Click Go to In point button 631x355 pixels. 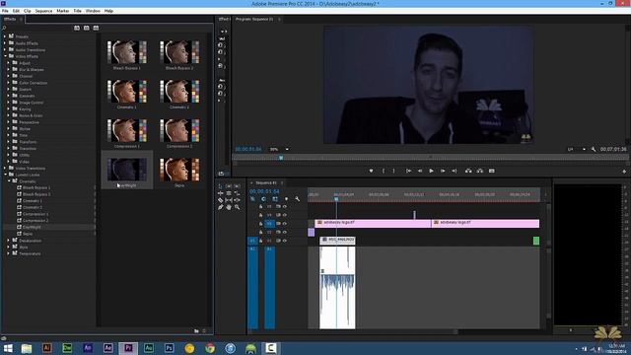408,171
